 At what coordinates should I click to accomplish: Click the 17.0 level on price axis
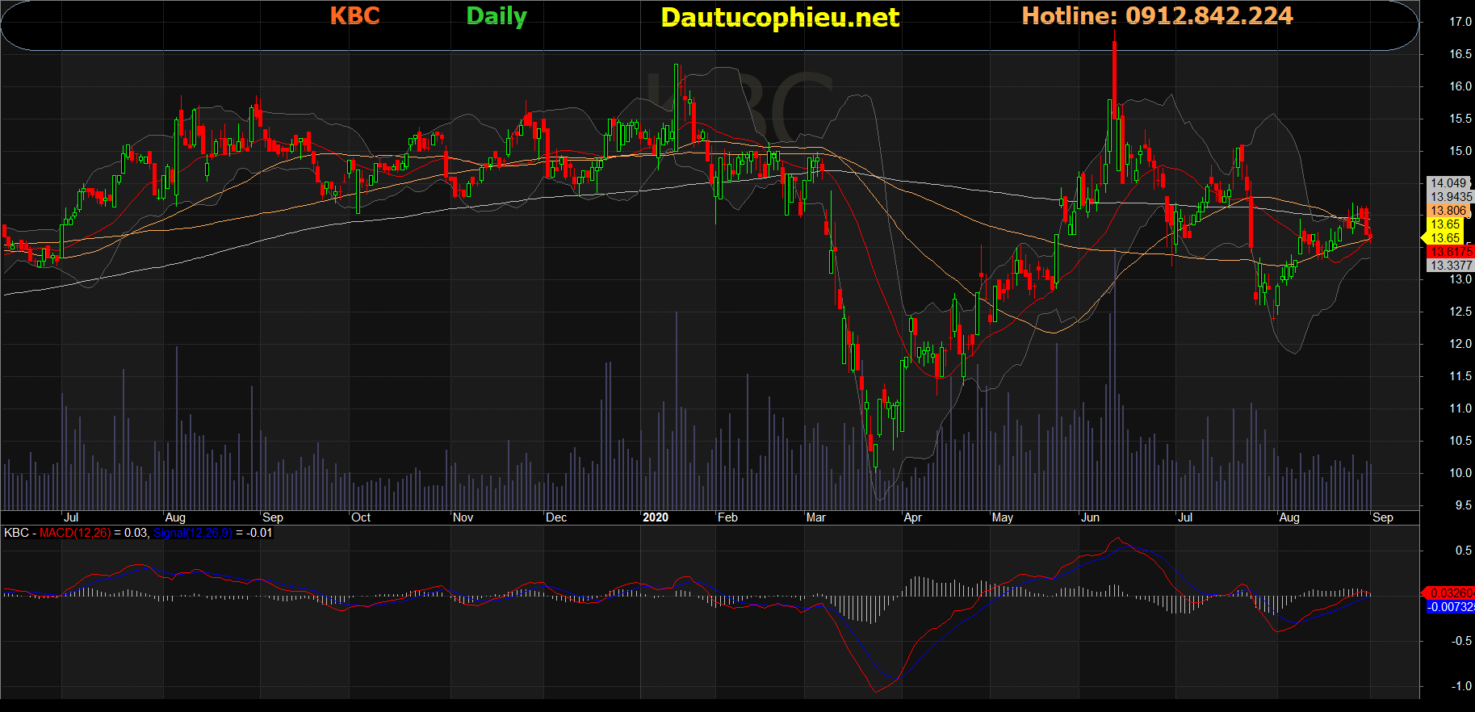tap(1460, 22)
